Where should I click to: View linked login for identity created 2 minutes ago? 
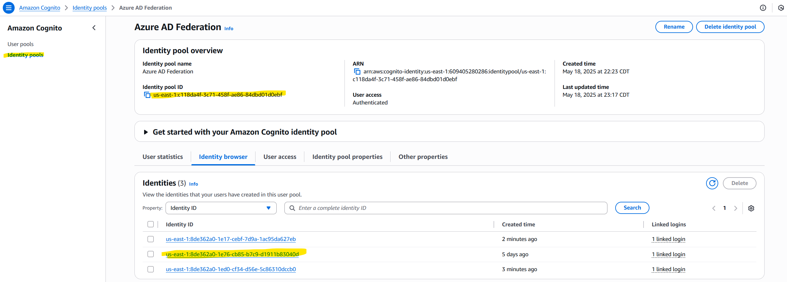668,239
